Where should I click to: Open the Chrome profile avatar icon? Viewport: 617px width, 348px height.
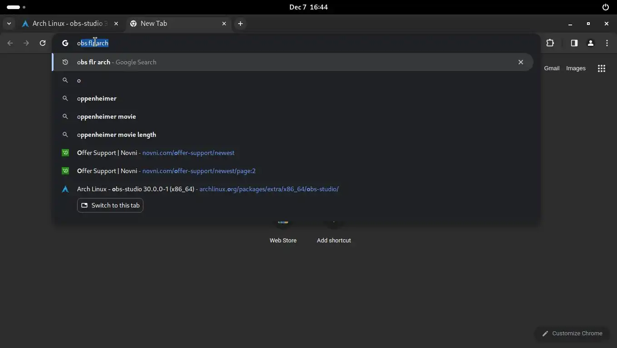point(591,43)
